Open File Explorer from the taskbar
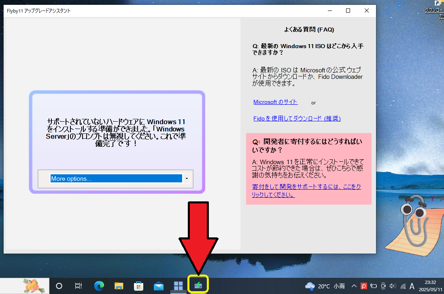444x294 pixels. (x=119, y=286)
